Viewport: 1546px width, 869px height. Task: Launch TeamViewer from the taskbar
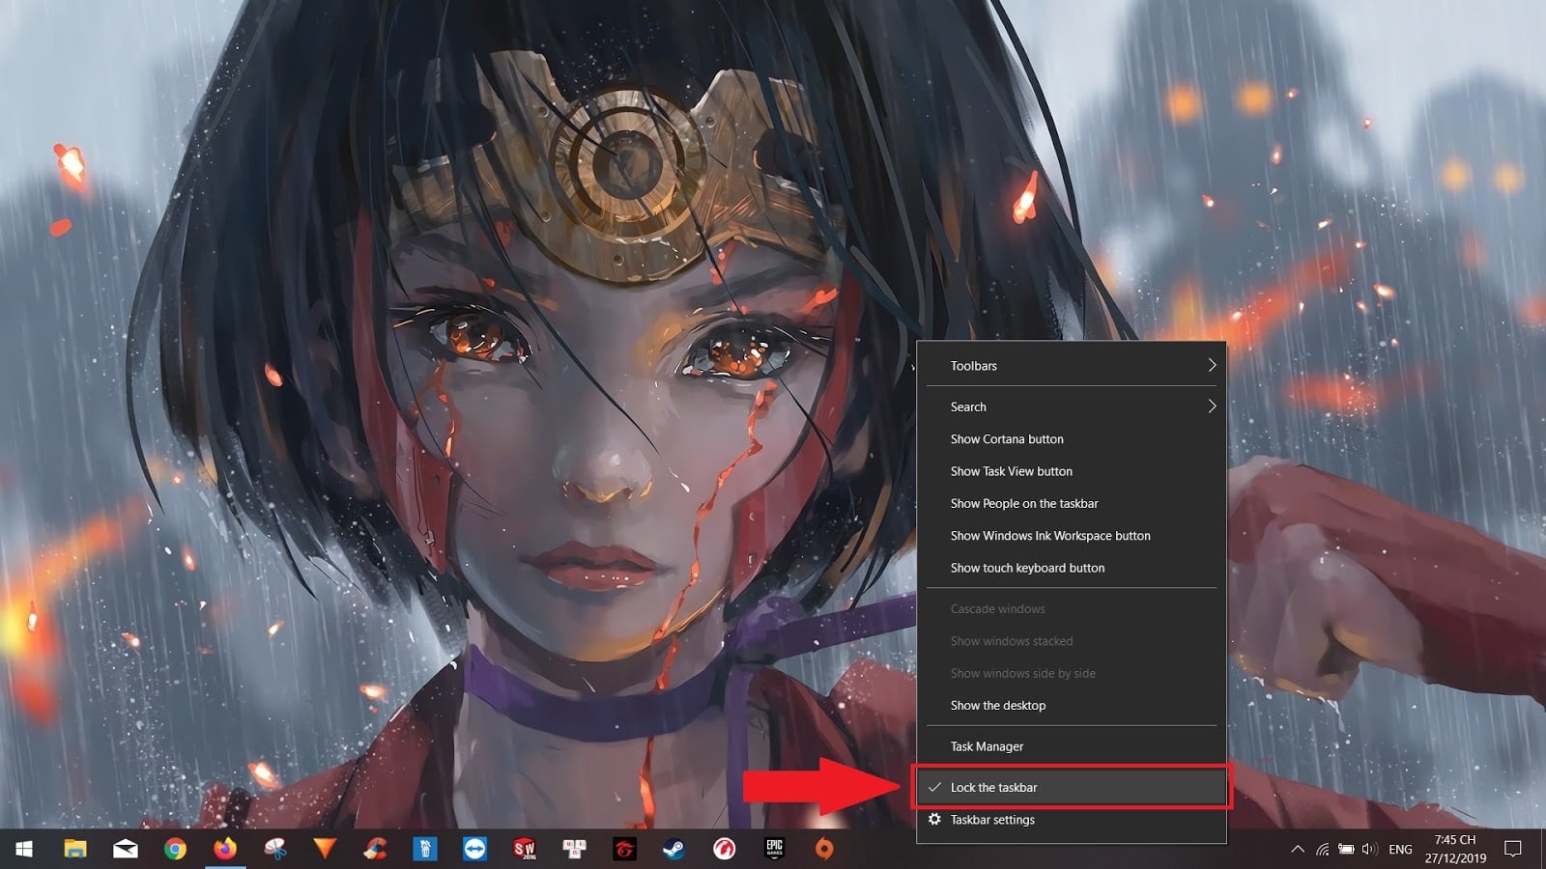coord(474,849)
